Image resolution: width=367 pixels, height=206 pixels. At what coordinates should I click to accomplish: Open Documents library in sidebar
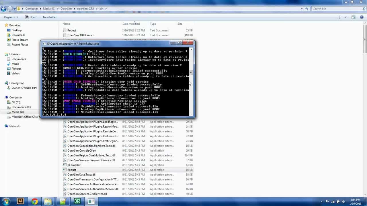[x=19, y=59]
